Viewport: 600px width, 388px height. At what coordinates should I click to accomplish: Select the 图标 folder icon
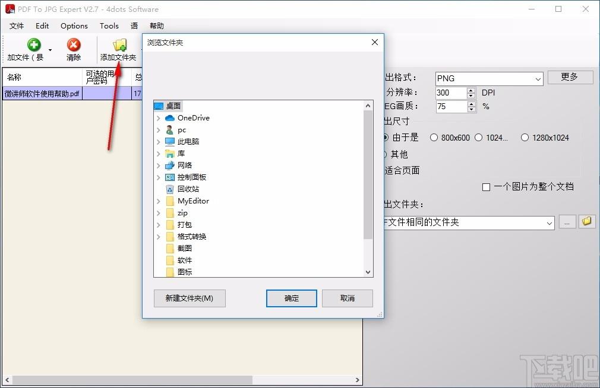[x=170, y=272]
